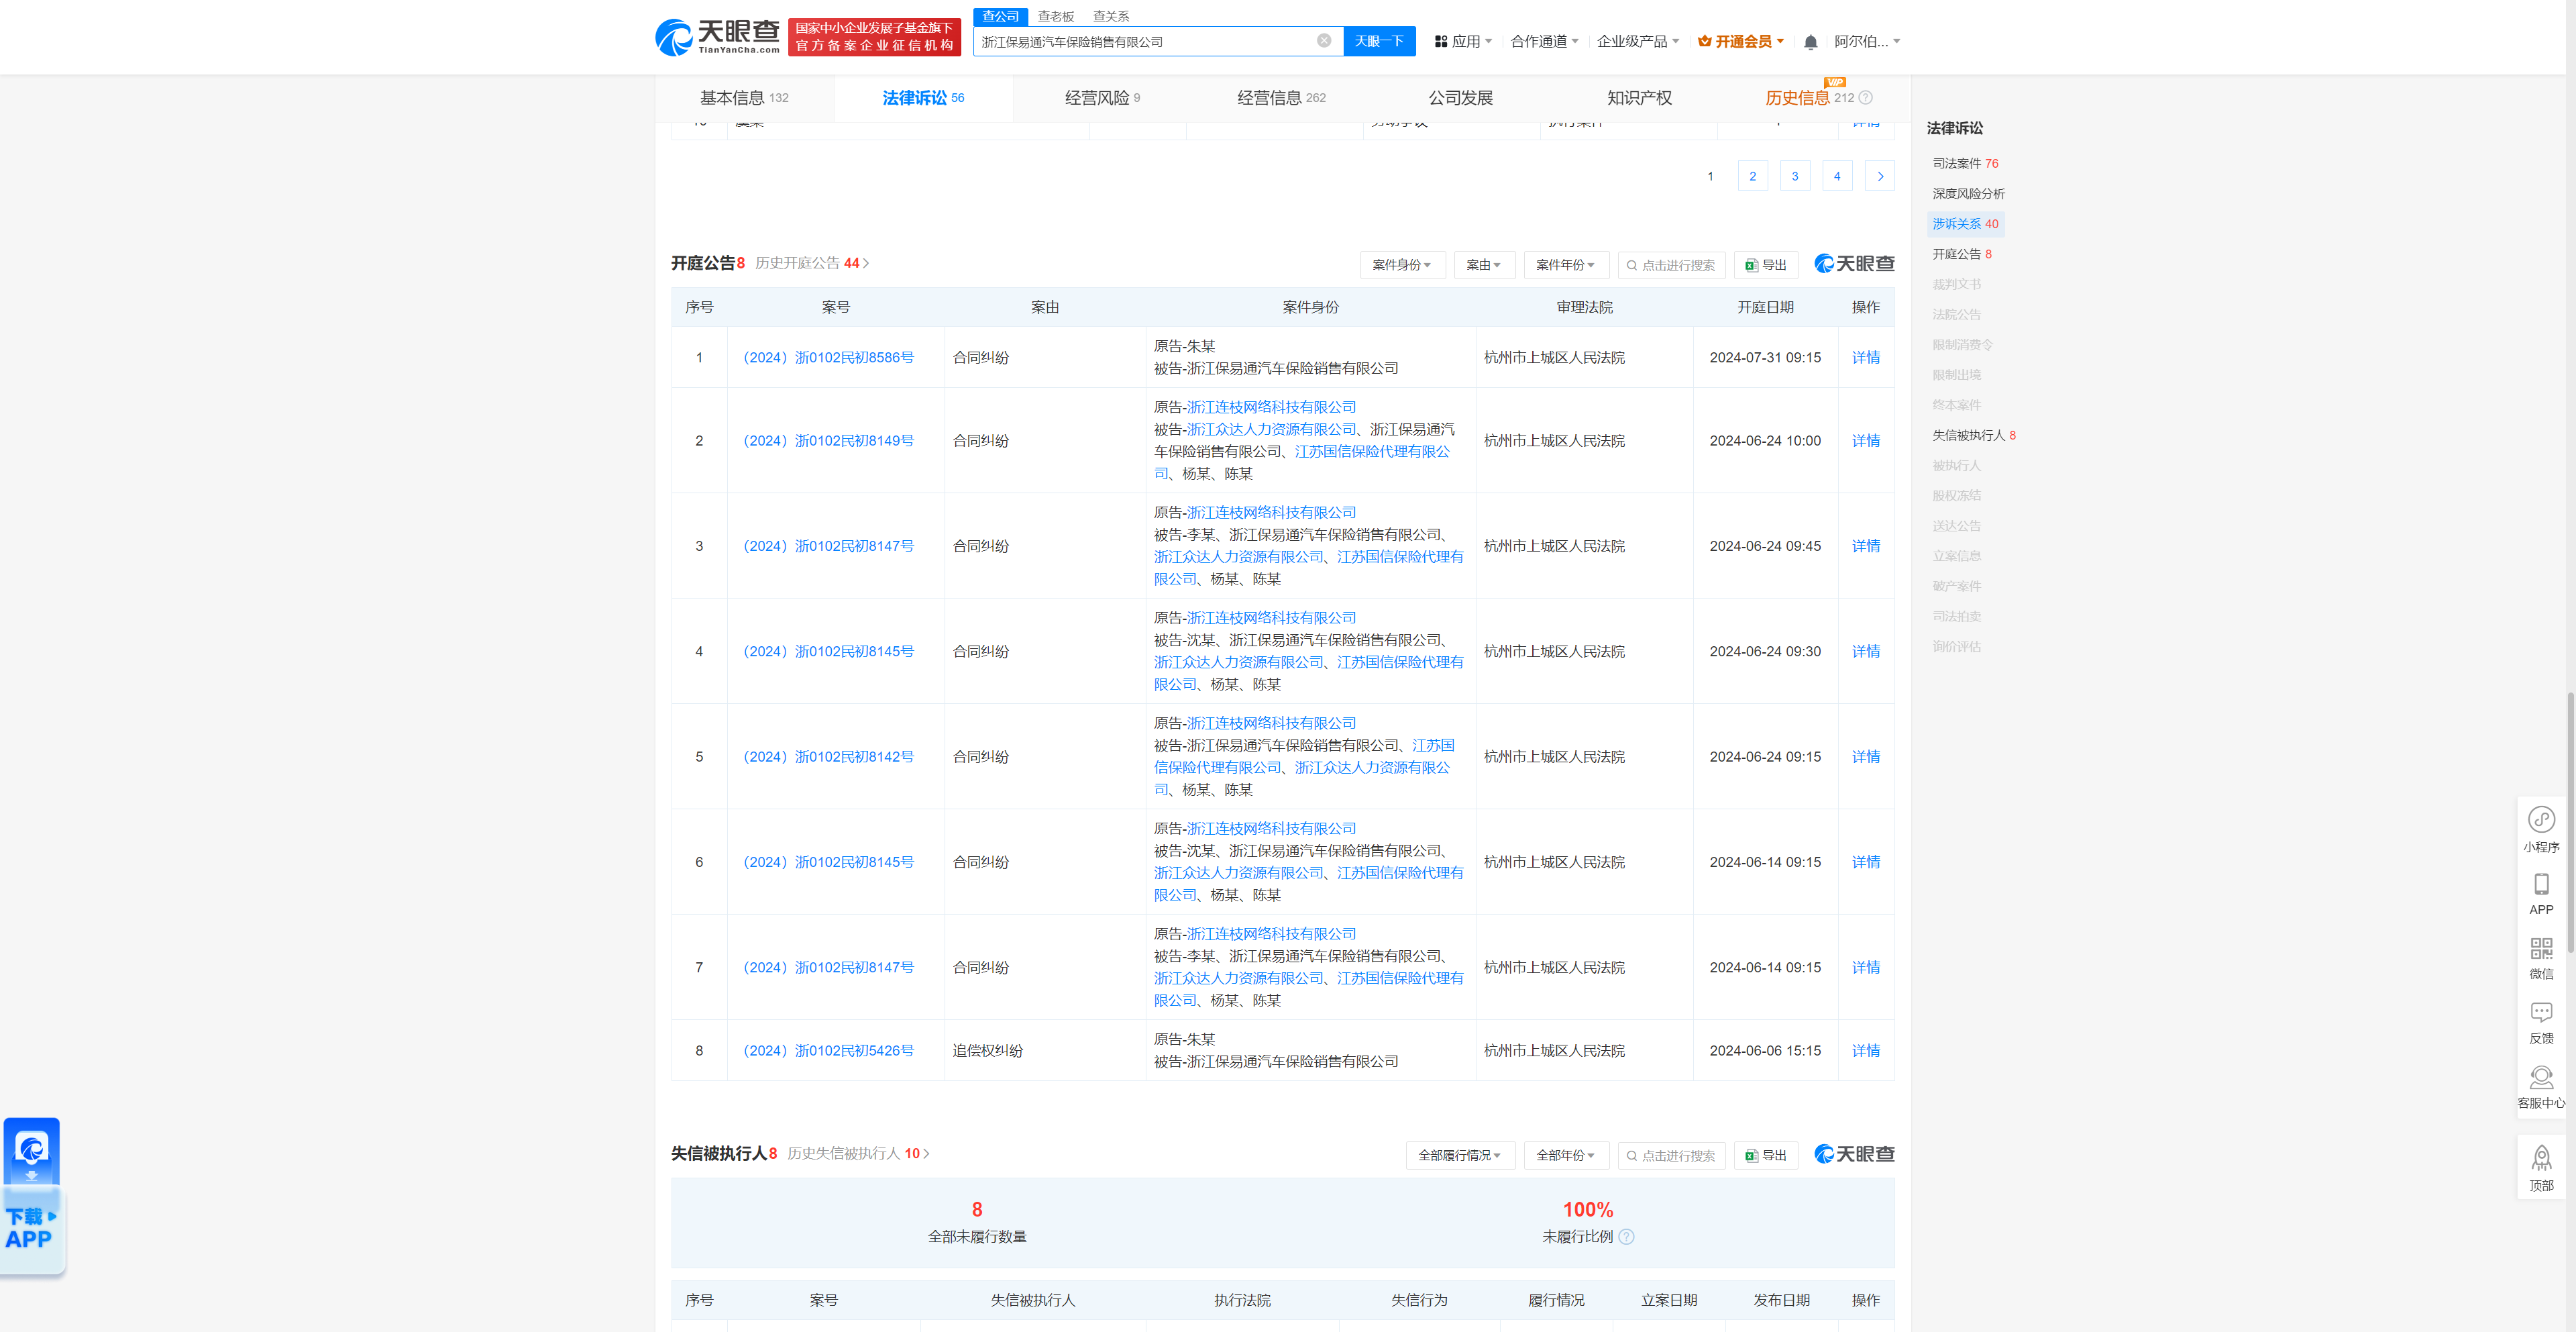The height and width of the screenshot is (1332, 2576).
Task: Go to next page arrow
Action: pyautogui.click(x=1880, y=176)
